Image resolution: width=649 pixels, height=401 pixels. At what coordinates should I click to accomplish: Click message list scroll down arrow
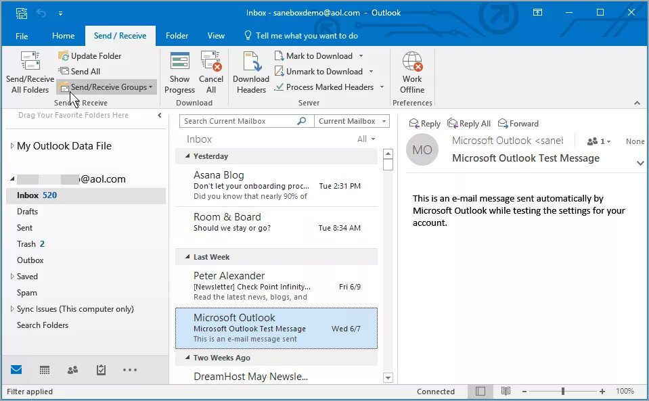[388, 377]
